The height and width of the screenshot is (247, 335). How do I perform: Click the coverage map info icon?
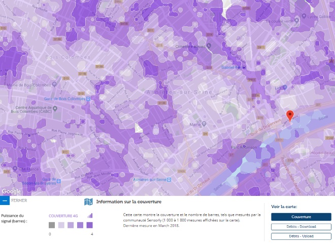[88, 202]
